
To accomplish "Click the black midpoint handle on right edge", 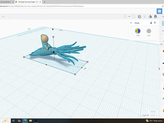I will [x=82, y=68].
